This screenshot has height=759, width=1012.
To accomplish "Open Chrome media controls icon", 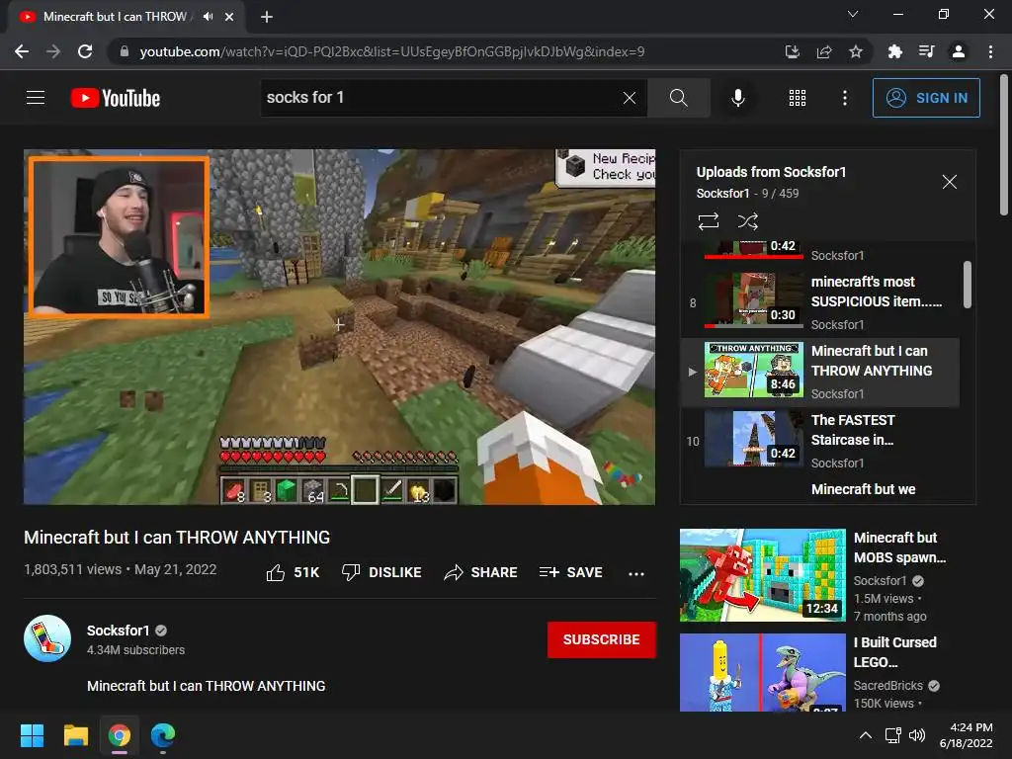I will point(926,51).
